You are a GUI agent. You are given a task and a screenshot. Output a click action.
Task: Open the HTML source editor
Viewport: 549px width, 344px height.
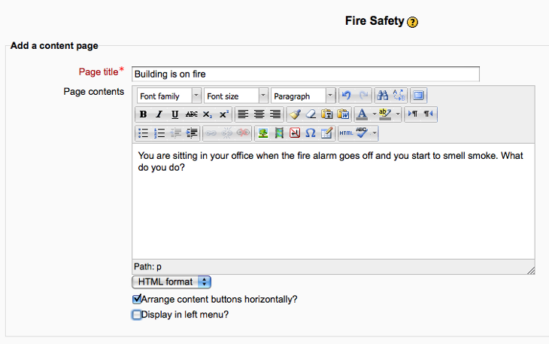(346, 133)
